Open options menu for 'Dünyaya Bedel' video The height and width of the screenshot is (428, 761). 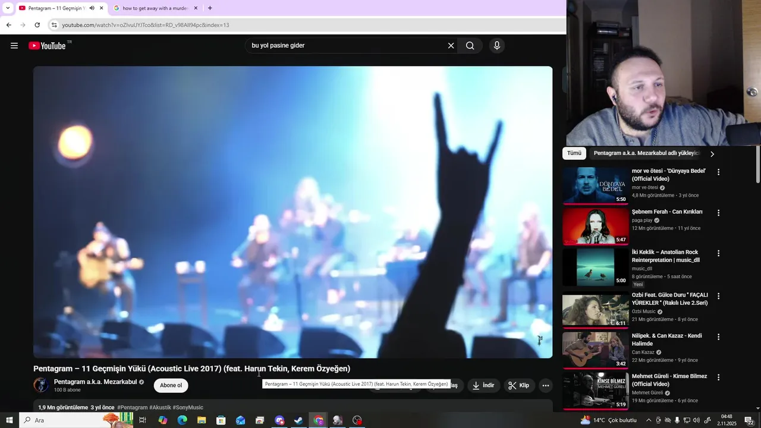pos(718,172)
